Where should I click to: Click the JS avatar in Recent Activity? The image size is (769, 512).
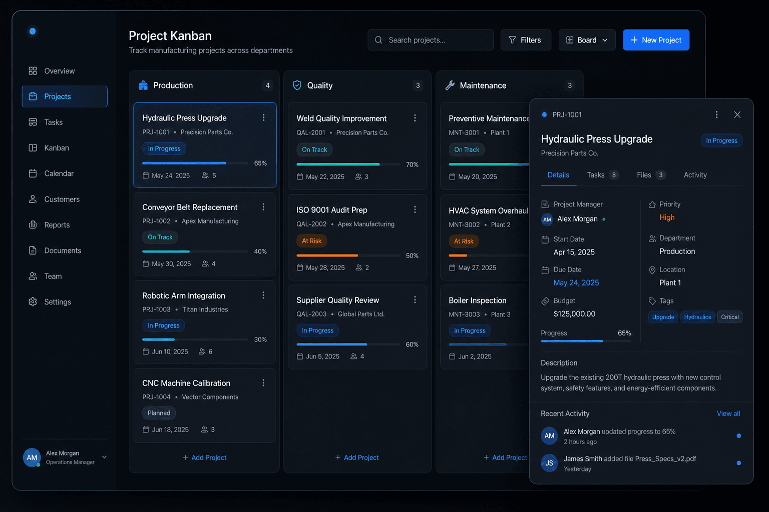point(549,463)
